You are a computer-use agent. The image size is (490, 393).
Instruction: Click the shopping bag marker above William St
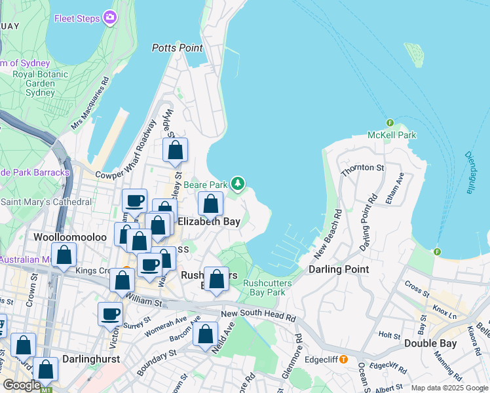pos(122,280)
